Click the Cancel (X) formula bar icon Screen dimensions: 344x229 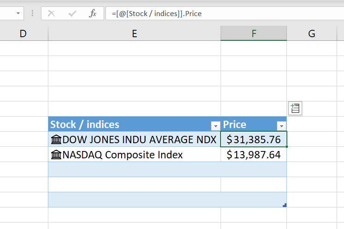(x=51, y=14)
